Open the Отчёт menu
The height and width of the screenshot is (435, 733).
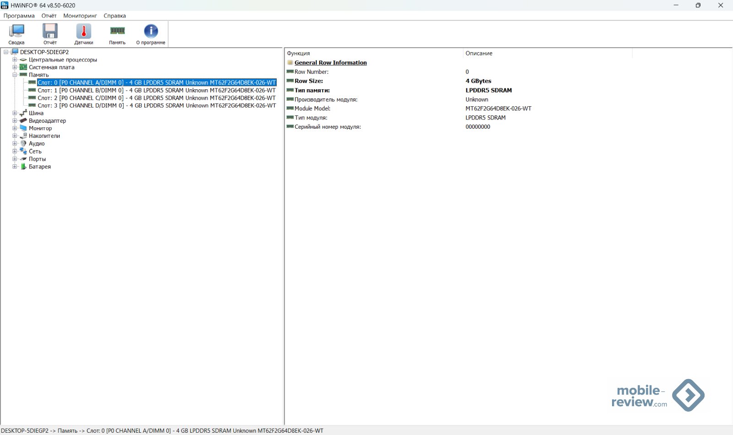(x=49, y=16)
